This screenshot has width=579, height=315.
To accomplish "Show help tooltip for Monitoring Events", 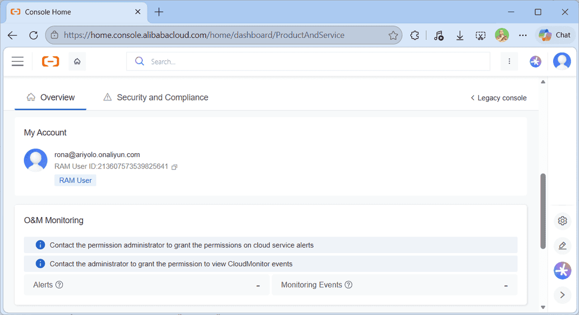I will [x=348, y=285].
